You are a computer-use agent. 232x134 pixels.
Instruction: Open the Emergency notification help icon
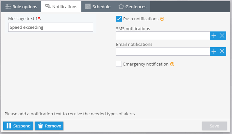tap(172, 64)
